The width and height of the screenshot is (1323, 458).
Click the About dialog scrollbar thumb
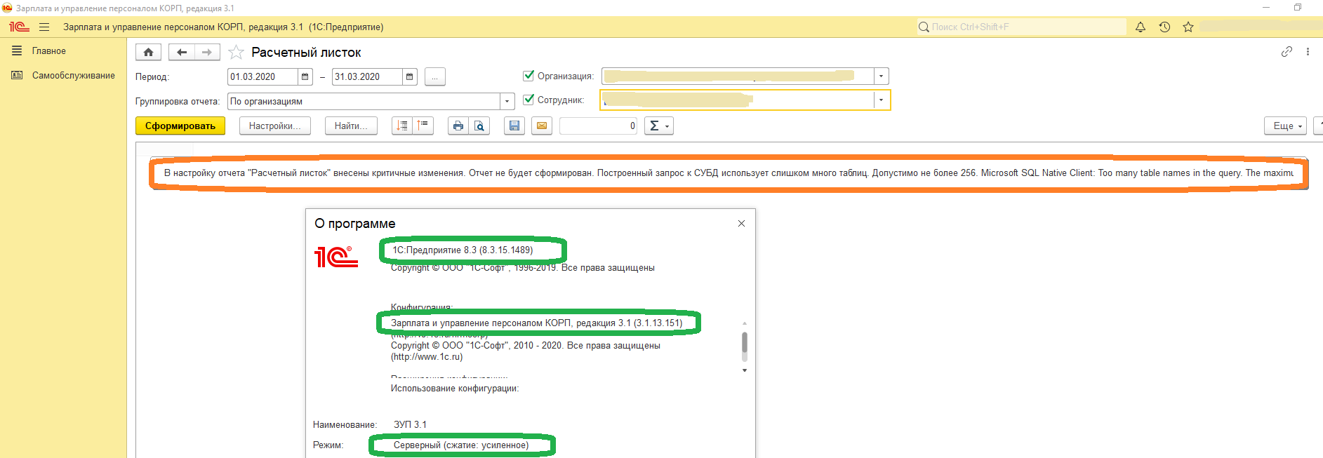pyautogui.click(x=745, y=343)
